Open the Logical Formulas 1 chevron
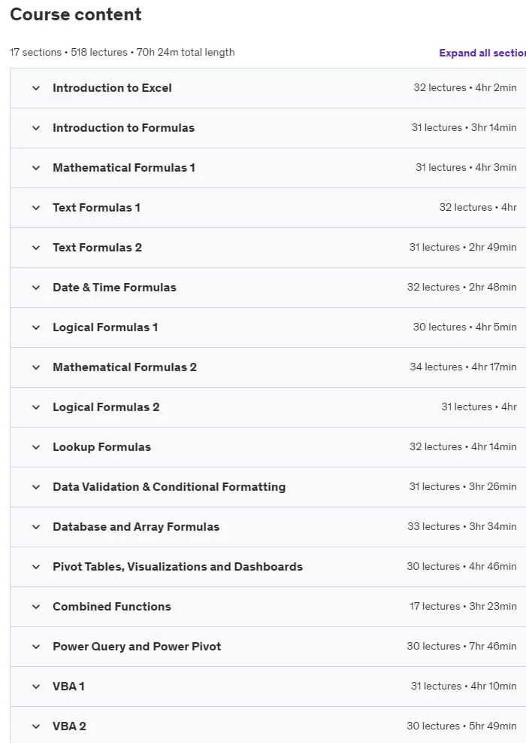Image resolution: width=526 pixels, height=743 pixels. tap(36, 327)
